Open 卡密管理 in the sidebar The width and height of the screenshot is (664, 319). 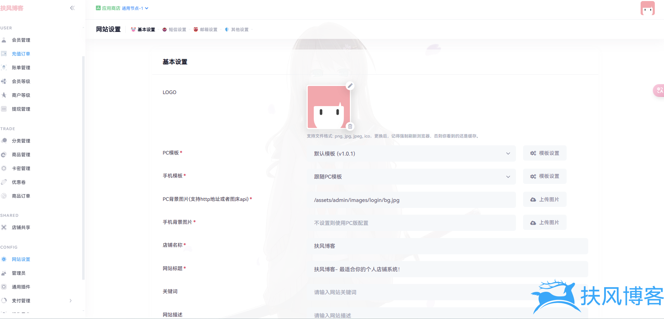pyautogui.click(x=21, y=168)
